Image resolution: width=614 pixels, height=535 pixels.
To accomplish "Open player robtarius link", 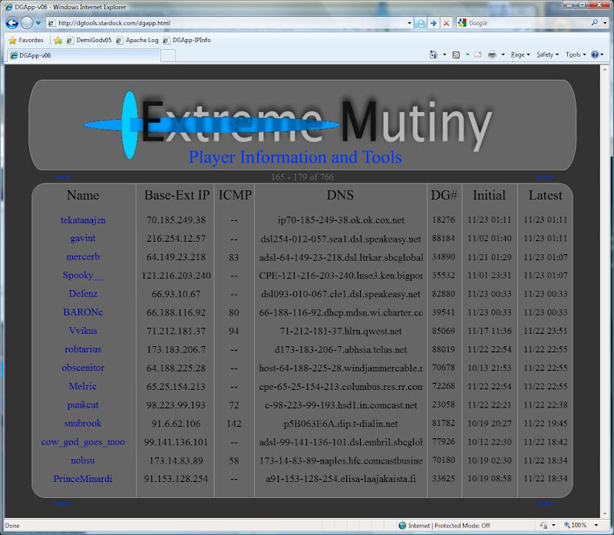I will click(x=83, y=349).
